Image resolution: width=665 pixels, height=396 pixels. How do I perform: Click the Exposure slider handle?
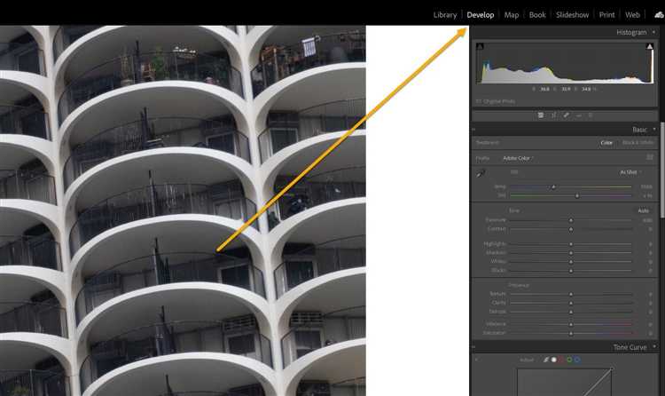[x=571, y=220]
